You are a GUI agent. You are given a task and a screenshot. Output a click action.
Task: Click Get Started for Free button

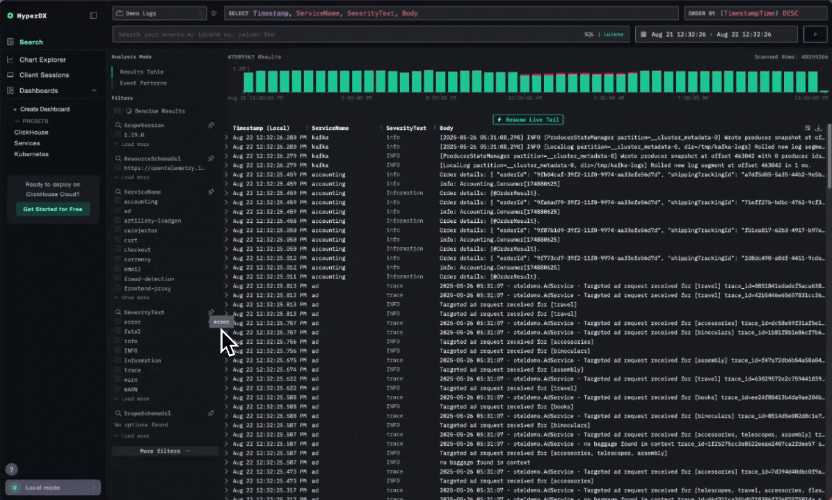(x=53, y=209)
